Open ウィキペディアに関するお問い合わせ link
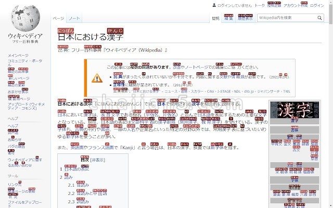 [x=25, y=162]
